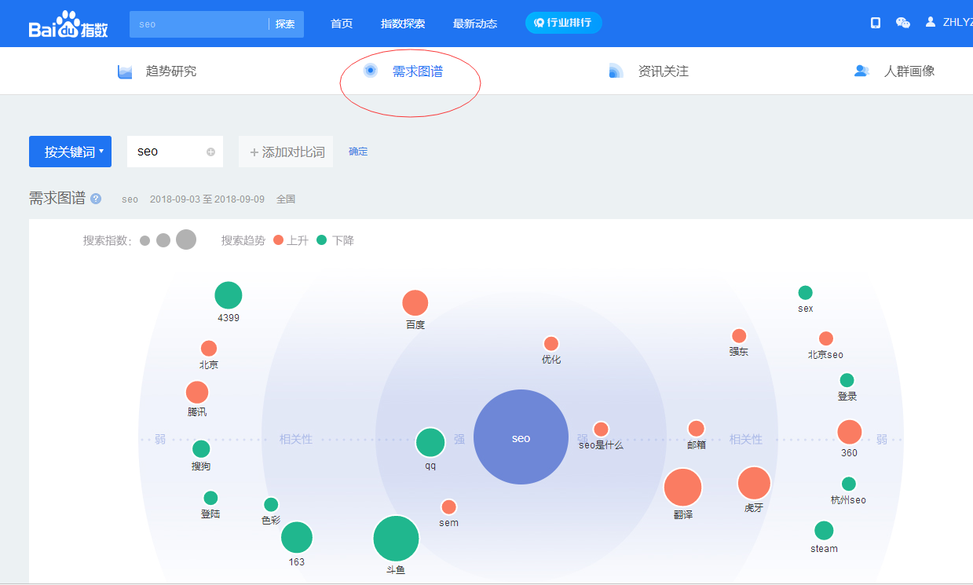Screen dimensions: 973x585
Task: Click the 行业排行 ranking badge icon
Action: click(x=539, y=23)
